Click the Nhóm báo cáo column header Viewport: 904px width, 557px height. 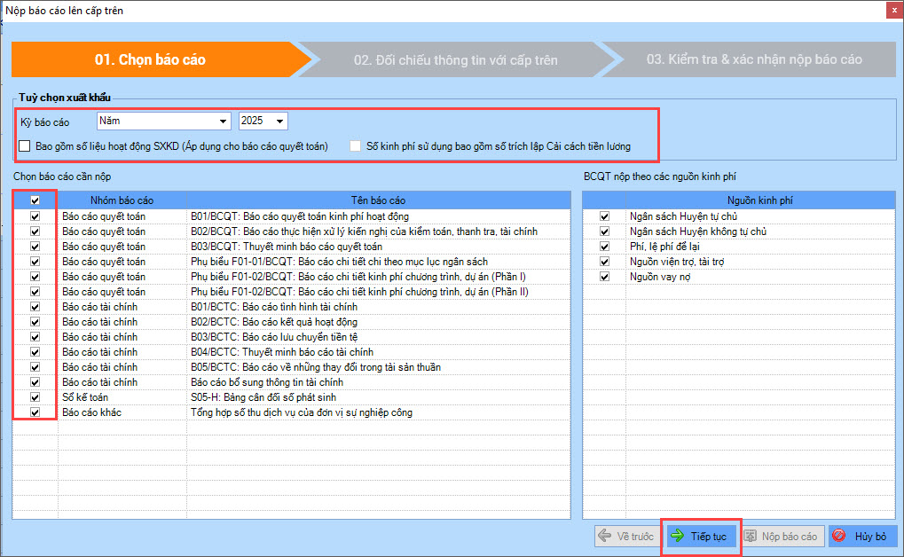pos(122,200)
